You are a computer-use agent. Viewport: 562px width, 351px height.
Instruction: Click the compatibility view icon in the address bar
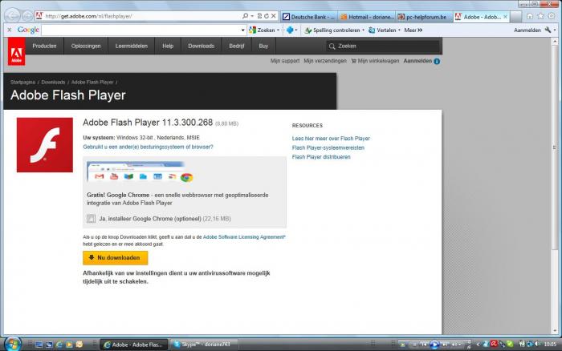(259, 16)
